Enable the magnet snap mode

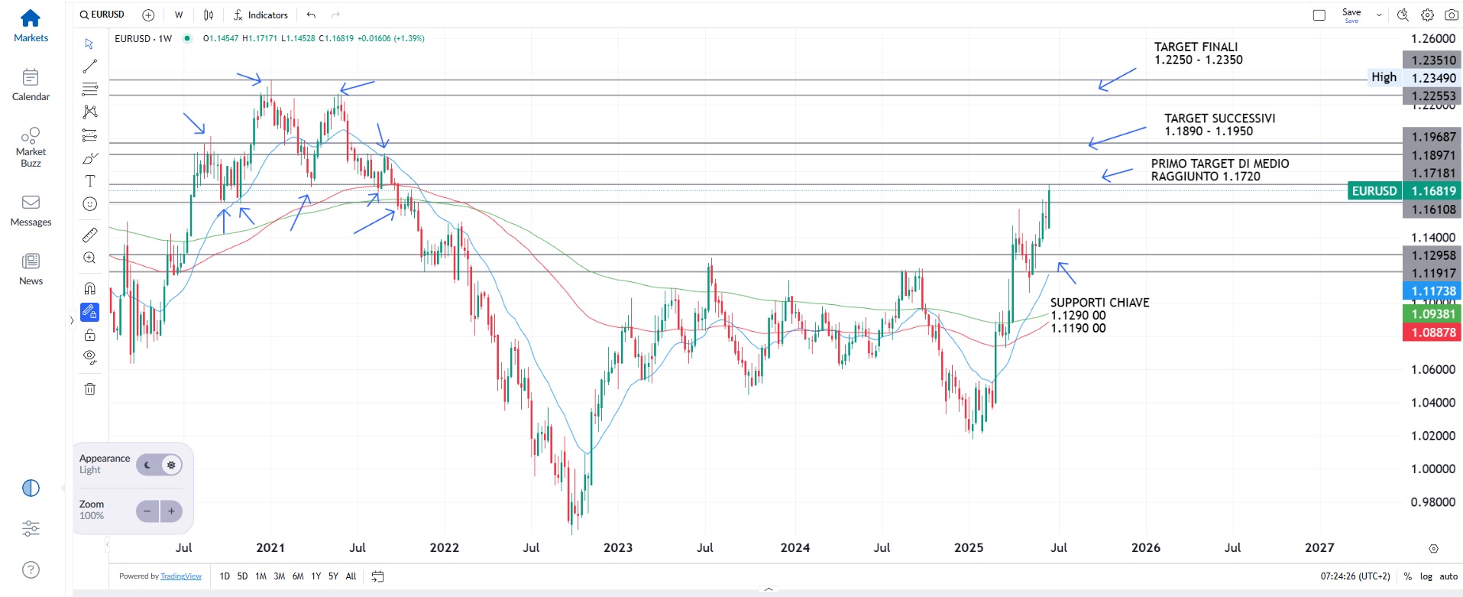tap(89, 288)
